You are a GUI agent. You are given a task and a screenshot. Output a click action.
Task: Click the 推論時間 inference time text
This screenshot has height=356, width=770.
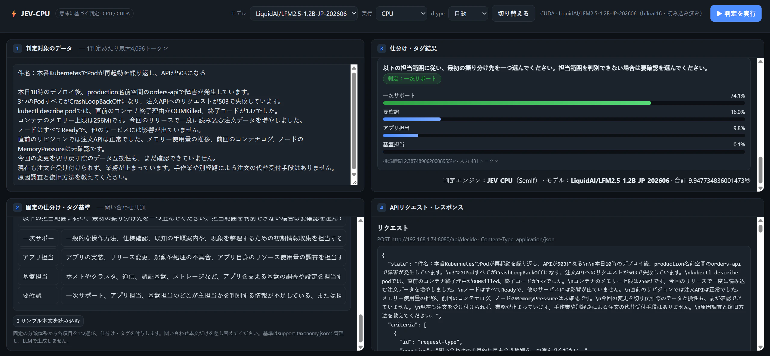tap(441, 161)
